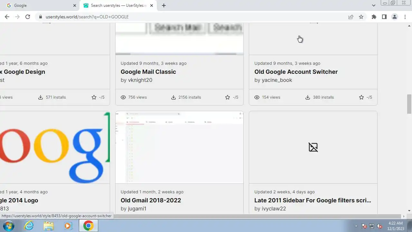The width and height of the screenshot is (412, 232).
Task: Open Old Gmail 2018-2022 style
Action: 151,200
